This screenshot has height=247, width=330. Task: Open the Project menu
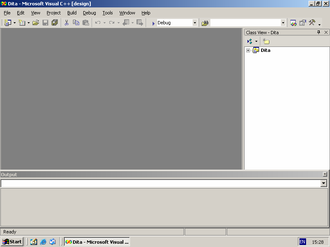coord(54,13)
